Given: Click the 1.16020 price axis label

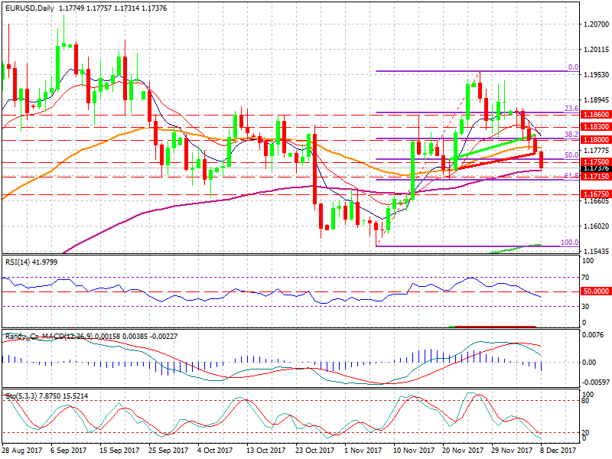Looking at the screenshot, I should (x=596, y=226).
